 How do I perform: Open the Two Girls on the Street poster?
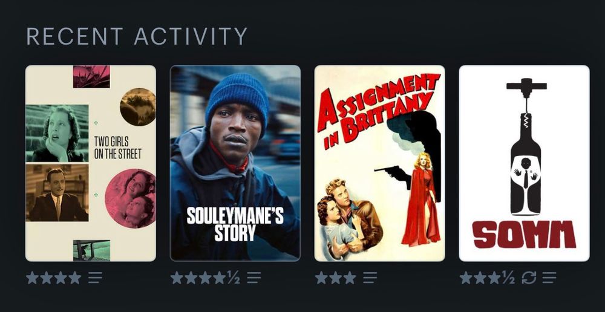coord(91,163)
